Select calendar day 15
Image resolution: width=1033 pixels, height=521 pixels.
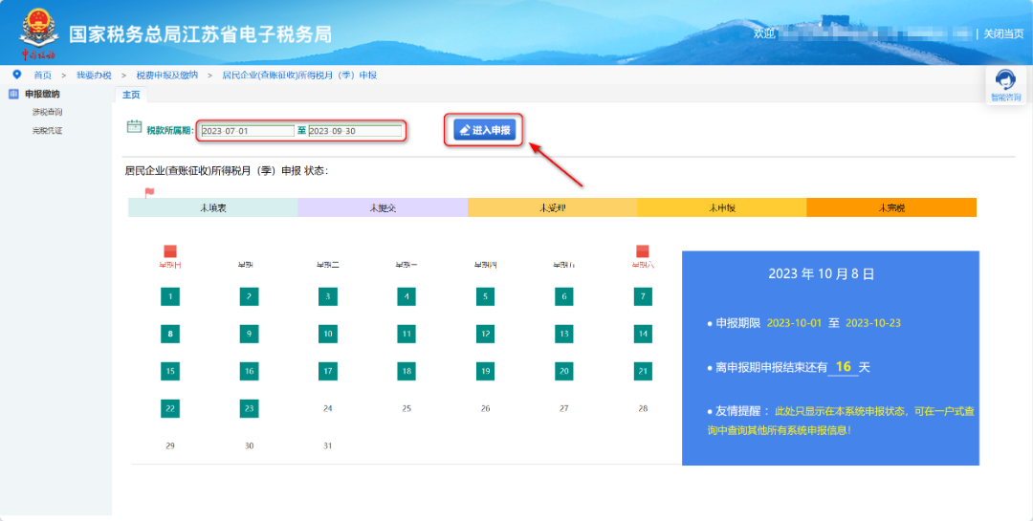point(170,371)
